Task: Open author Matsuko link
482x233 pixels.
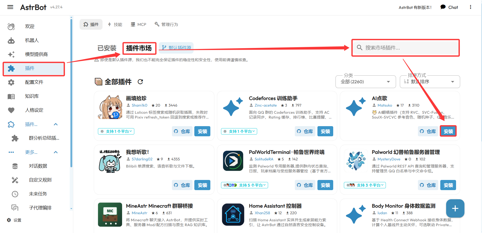Action: pos(385,105)
